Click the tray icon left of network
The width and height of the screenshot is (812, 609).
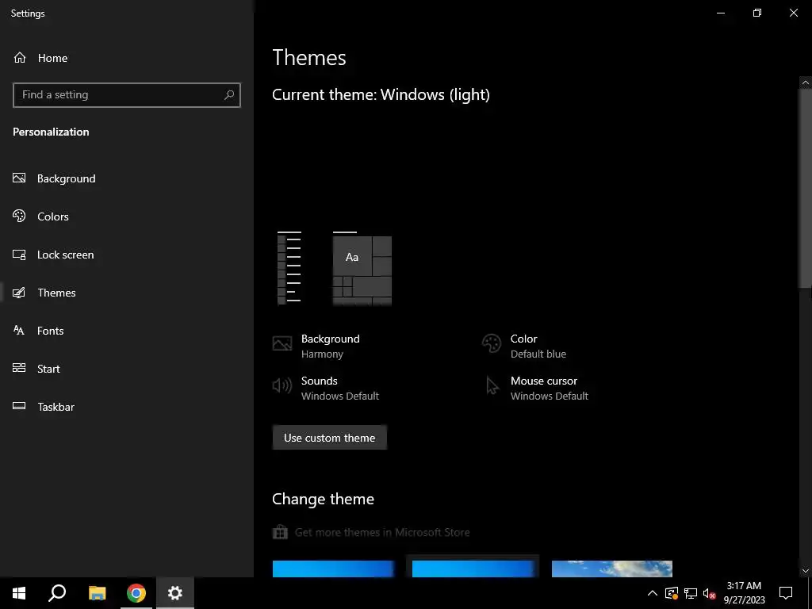(672, 593)
